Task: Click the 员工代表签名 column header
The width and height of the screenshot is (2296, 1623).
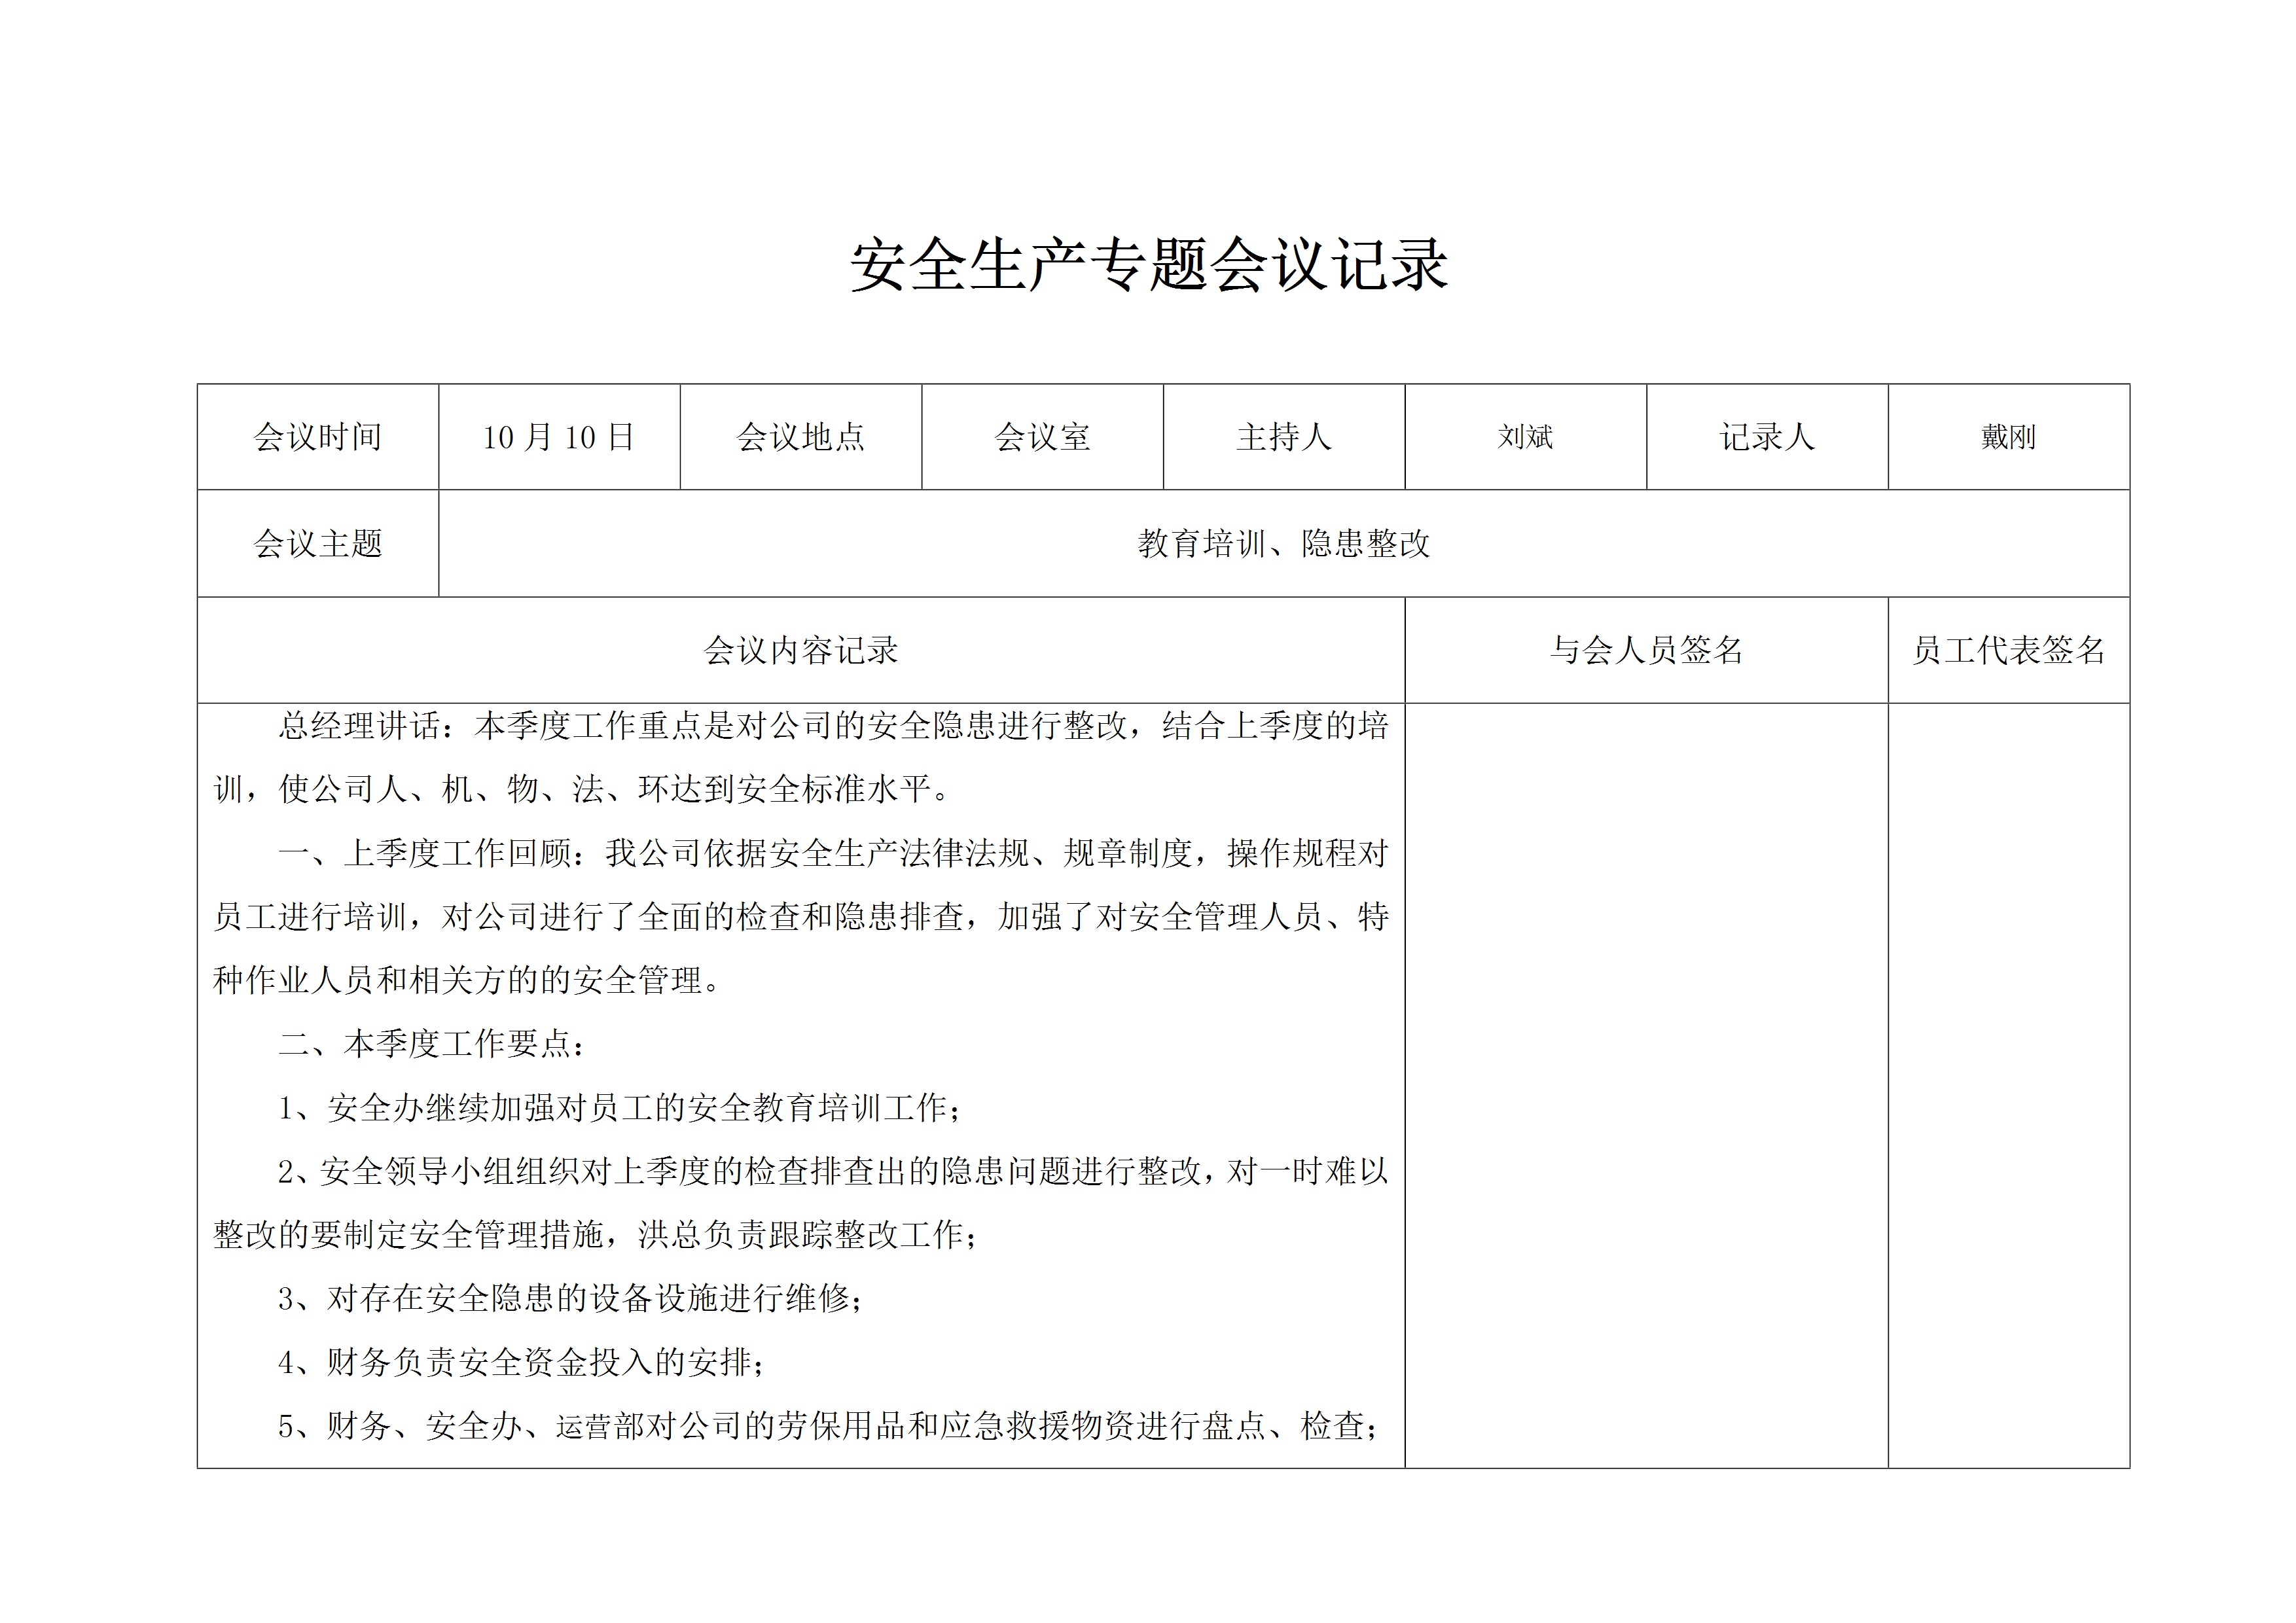Action: pos(2008,651)
